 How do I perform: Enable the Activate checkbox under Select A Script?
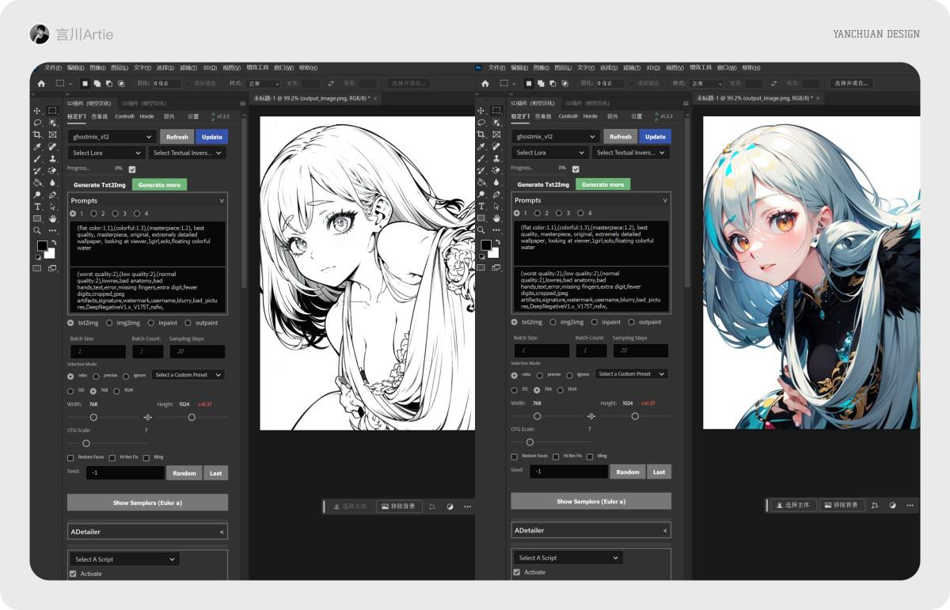coord(73,574)
